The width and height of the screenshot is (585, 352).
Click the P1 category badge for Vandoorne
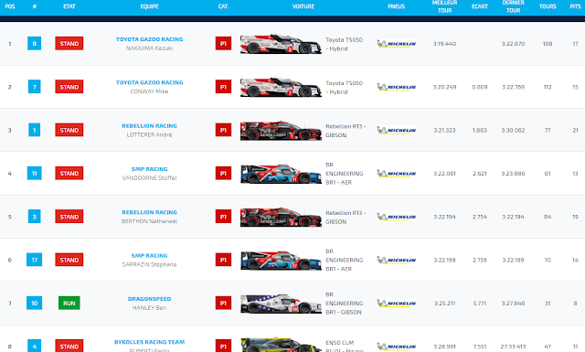pyautogui.click(x=223, y=173)
